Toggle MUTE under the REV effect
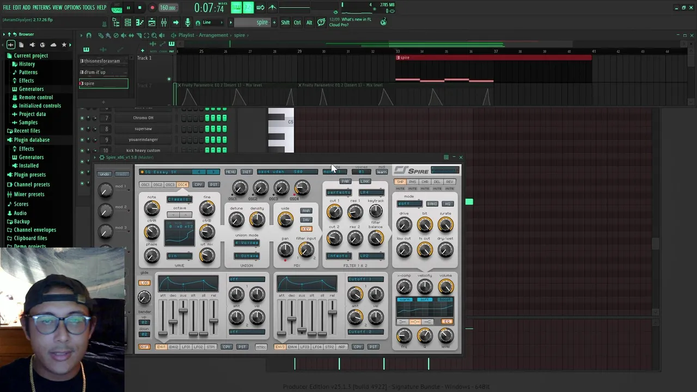This screenshot has height=392, width=697. click(x=449, y=188)
